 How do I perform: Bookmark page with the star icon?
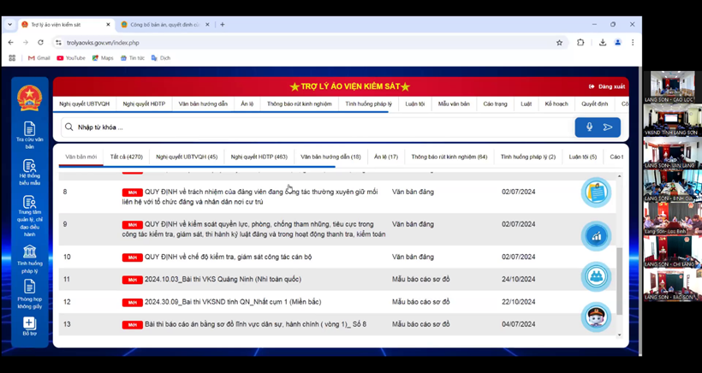pos(559,42)
